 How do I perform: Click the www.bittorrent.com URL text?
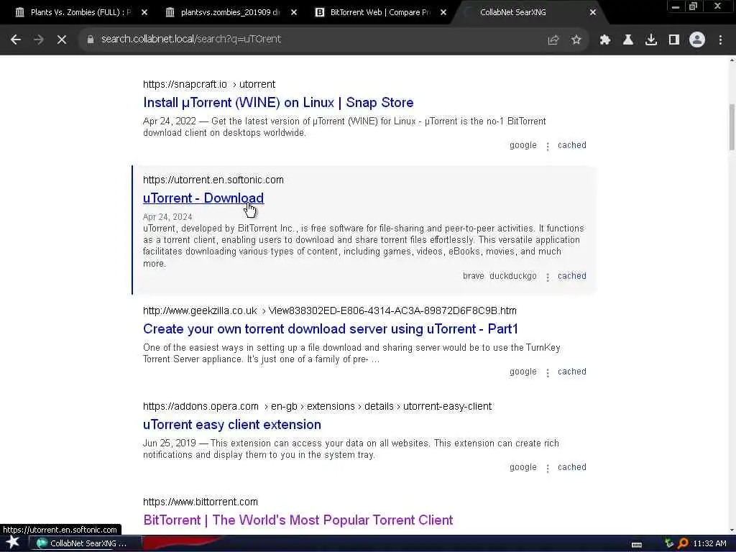pos(201,502)
